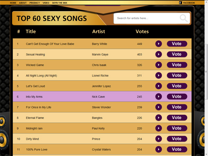This screenshot has height=156, width=208.
Task: Vote for 100% Pure Love
Action: tap(177, 149)
